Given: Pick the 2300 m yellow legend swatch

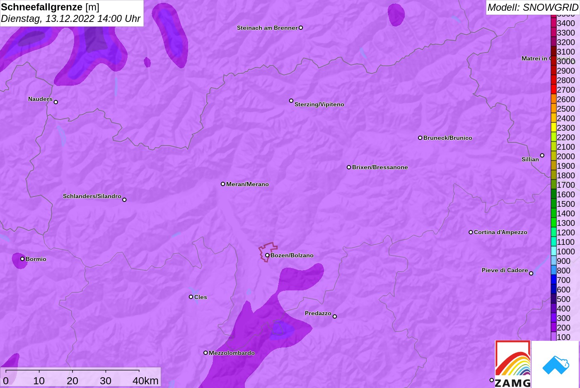Looking at the screenshot, I should [553, 128].
